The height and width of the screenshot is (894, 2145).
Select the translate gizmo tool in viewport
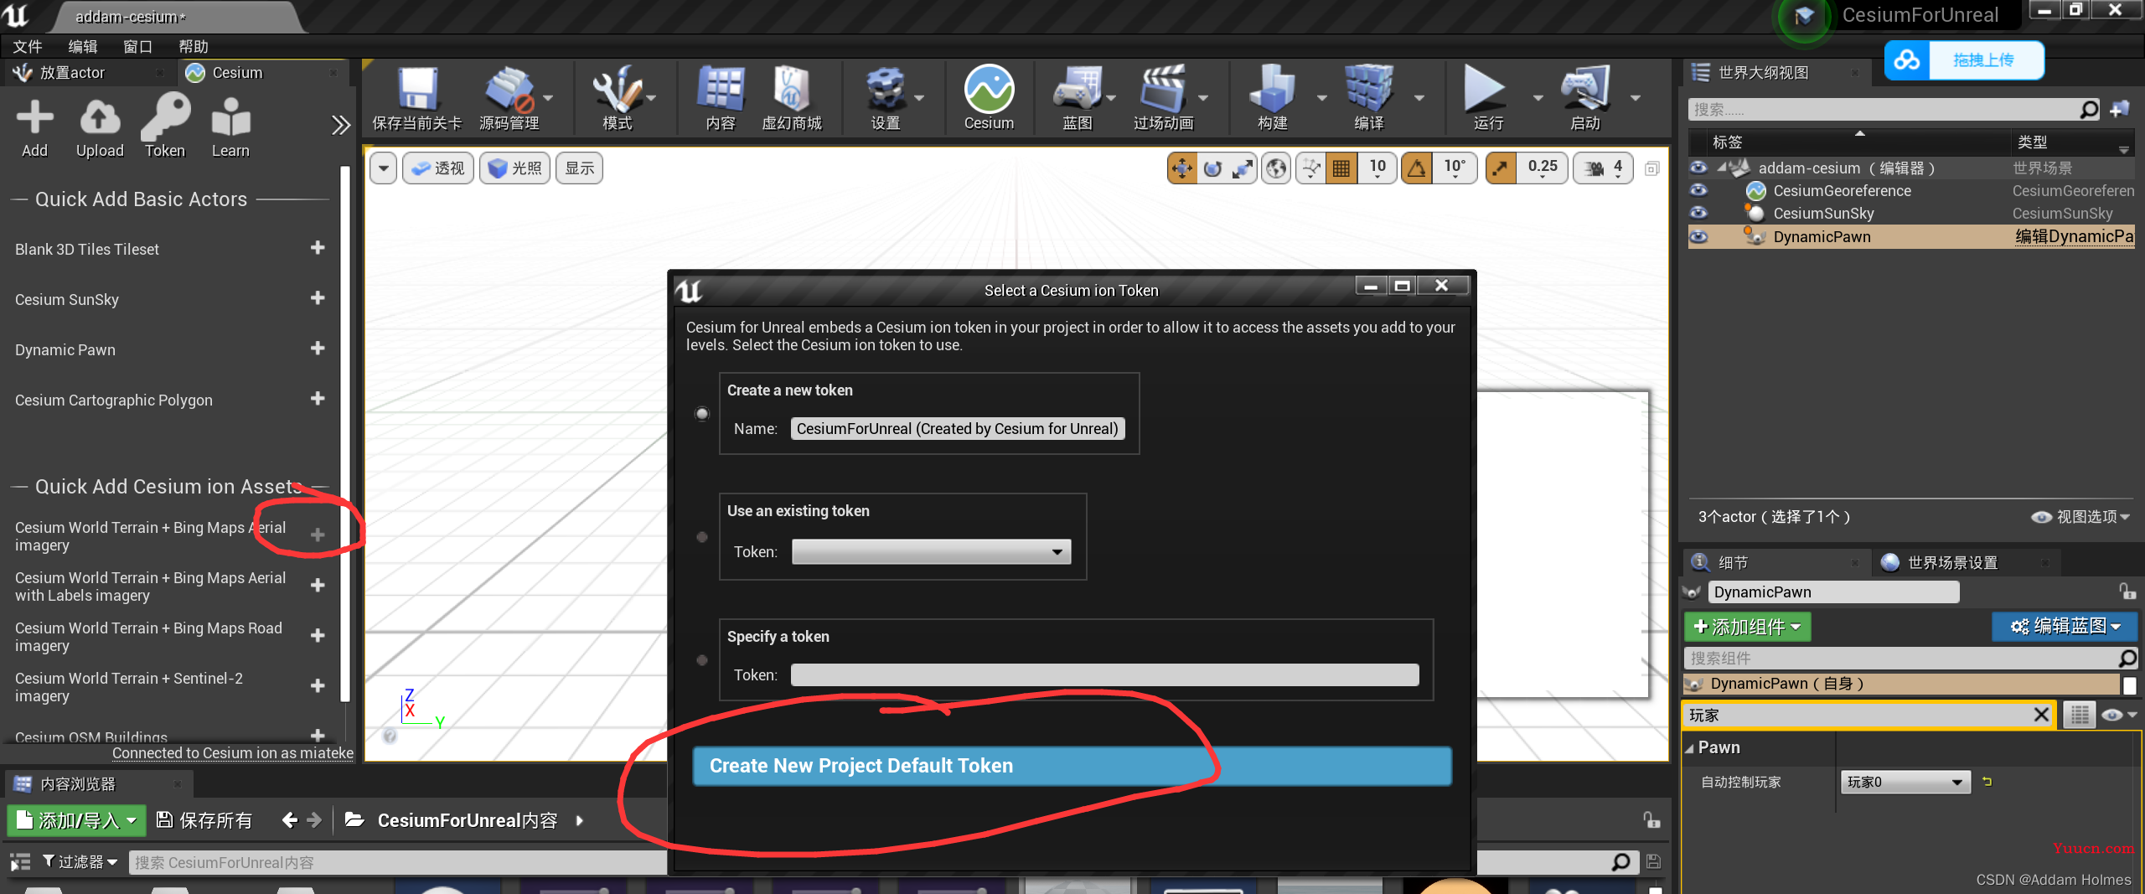click(x=1181, y=168)
